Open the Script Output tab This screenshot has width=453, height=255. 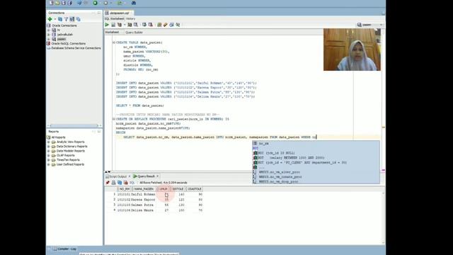pyautogui.click(x=116, y=176)
